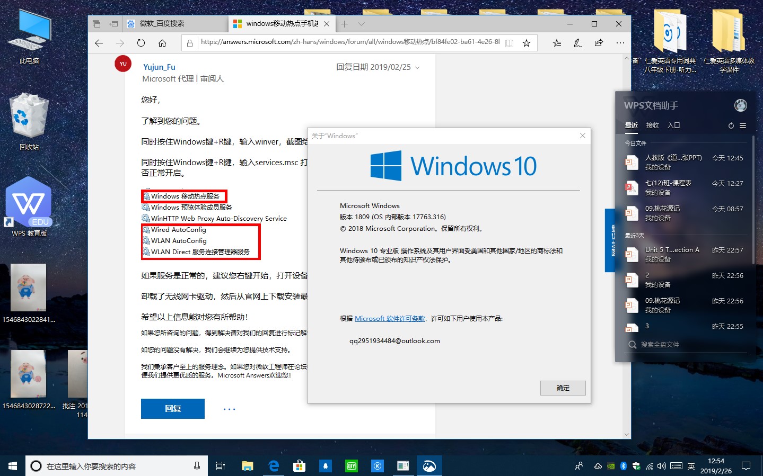763x476 pixels.
Task: Select 回收站 desktop icon
Action: [x=29, y=122]
